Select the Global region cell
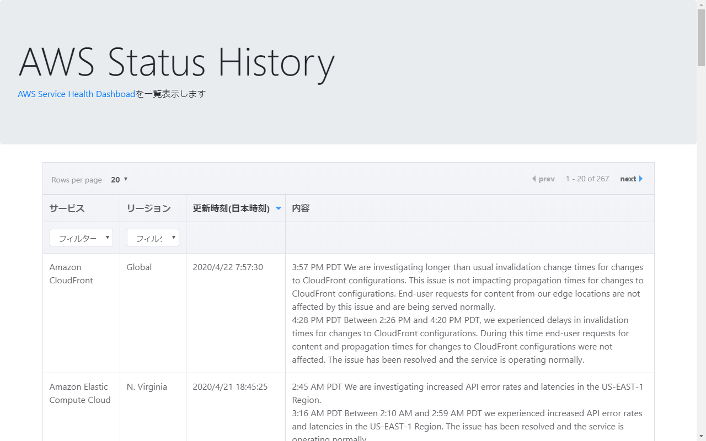The height and width of the screenshot is (441, 706). click(x=139, y=267)
